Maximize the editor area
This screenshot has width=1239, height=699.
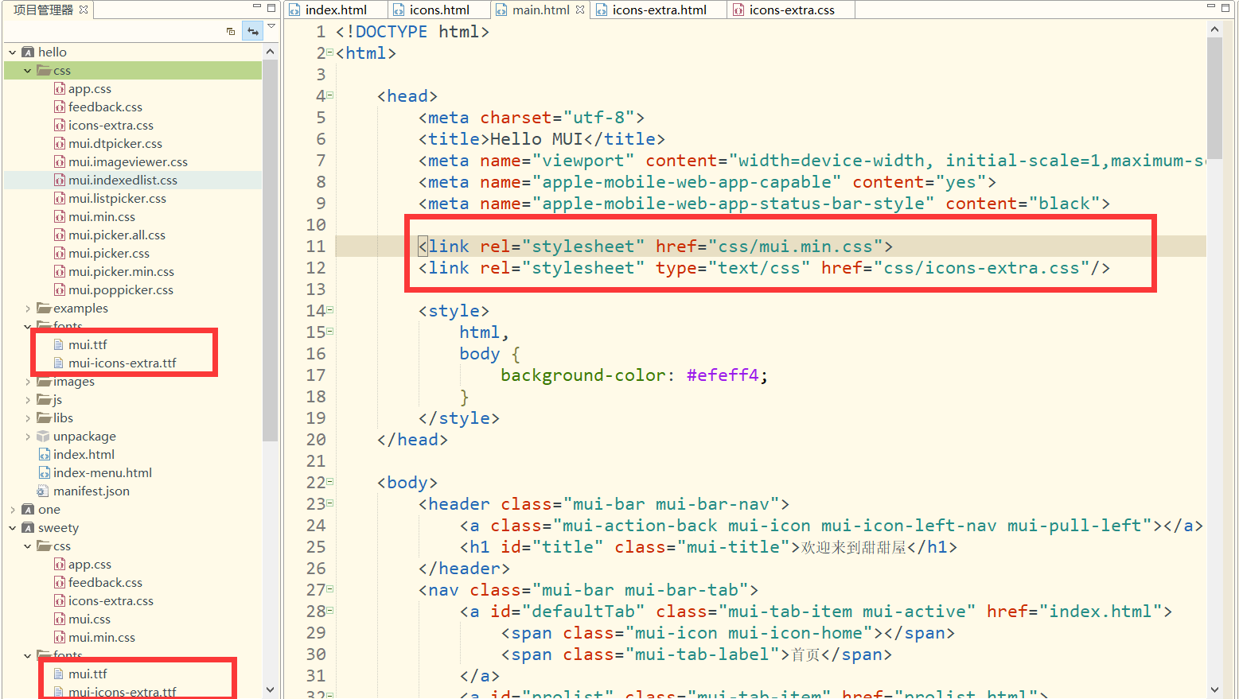[1226, 7]
